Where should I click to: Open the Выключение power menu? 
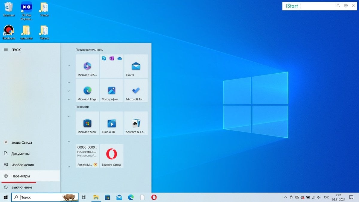click(x=30, y=187)
